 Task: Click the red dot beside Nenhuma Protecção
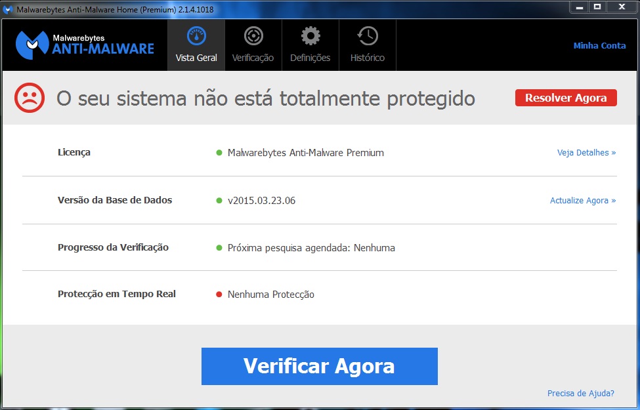[219, 294]
